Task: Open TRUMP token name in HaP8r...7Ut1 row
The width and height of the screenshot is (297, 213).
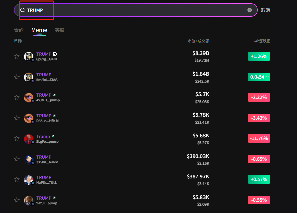Action: pyautogui.click(x=44, y=177)
